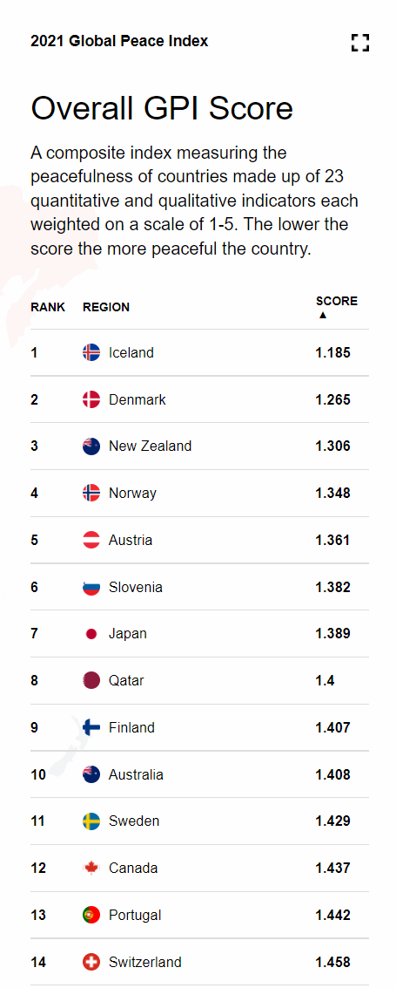Click Iceland's score value 1.185
Viewport: 396px width, 988px height.
pos(333,352)
